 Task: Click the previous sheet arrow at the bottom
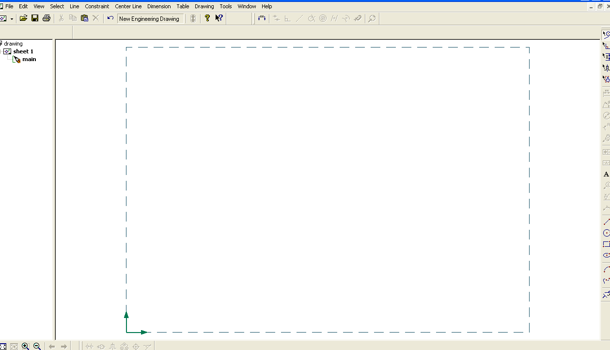point(52,346)
